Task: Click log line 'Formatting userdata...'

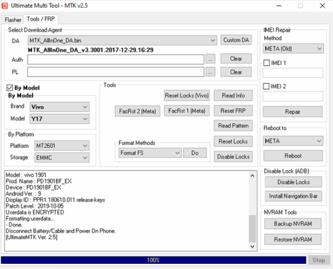Action: (x=30, y=218)
